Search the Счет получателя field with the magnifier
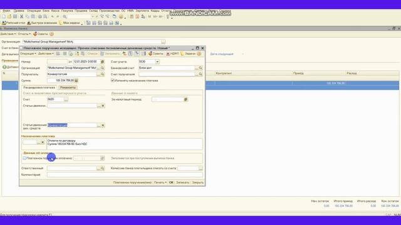 [x=200, y=74]
